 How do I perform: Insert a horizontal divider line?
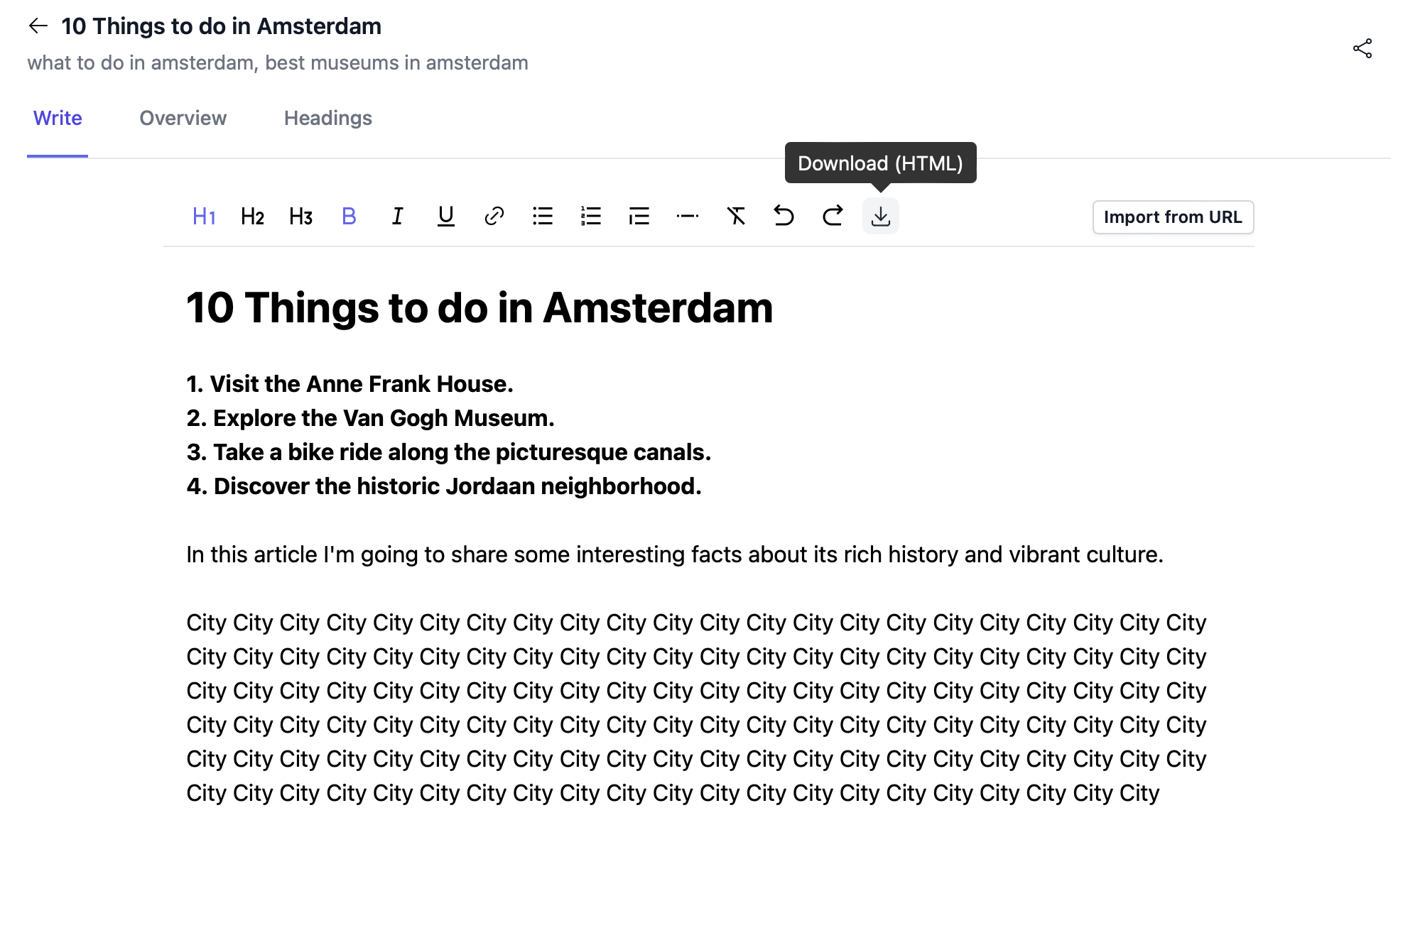(x=687, y=217)
